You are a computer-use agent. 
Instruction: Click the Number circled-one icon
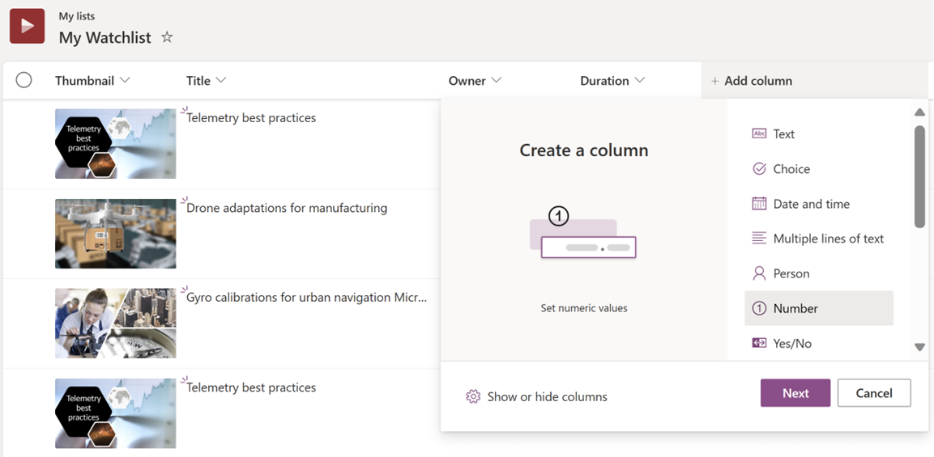[759, 308]
